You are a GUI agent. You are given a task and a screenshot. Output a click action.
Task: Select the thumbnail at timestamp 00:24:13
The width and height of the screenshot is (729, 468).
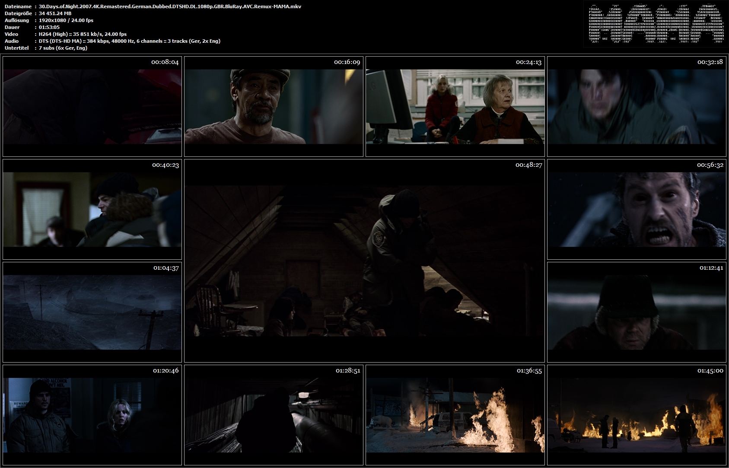tap(455, 106)
